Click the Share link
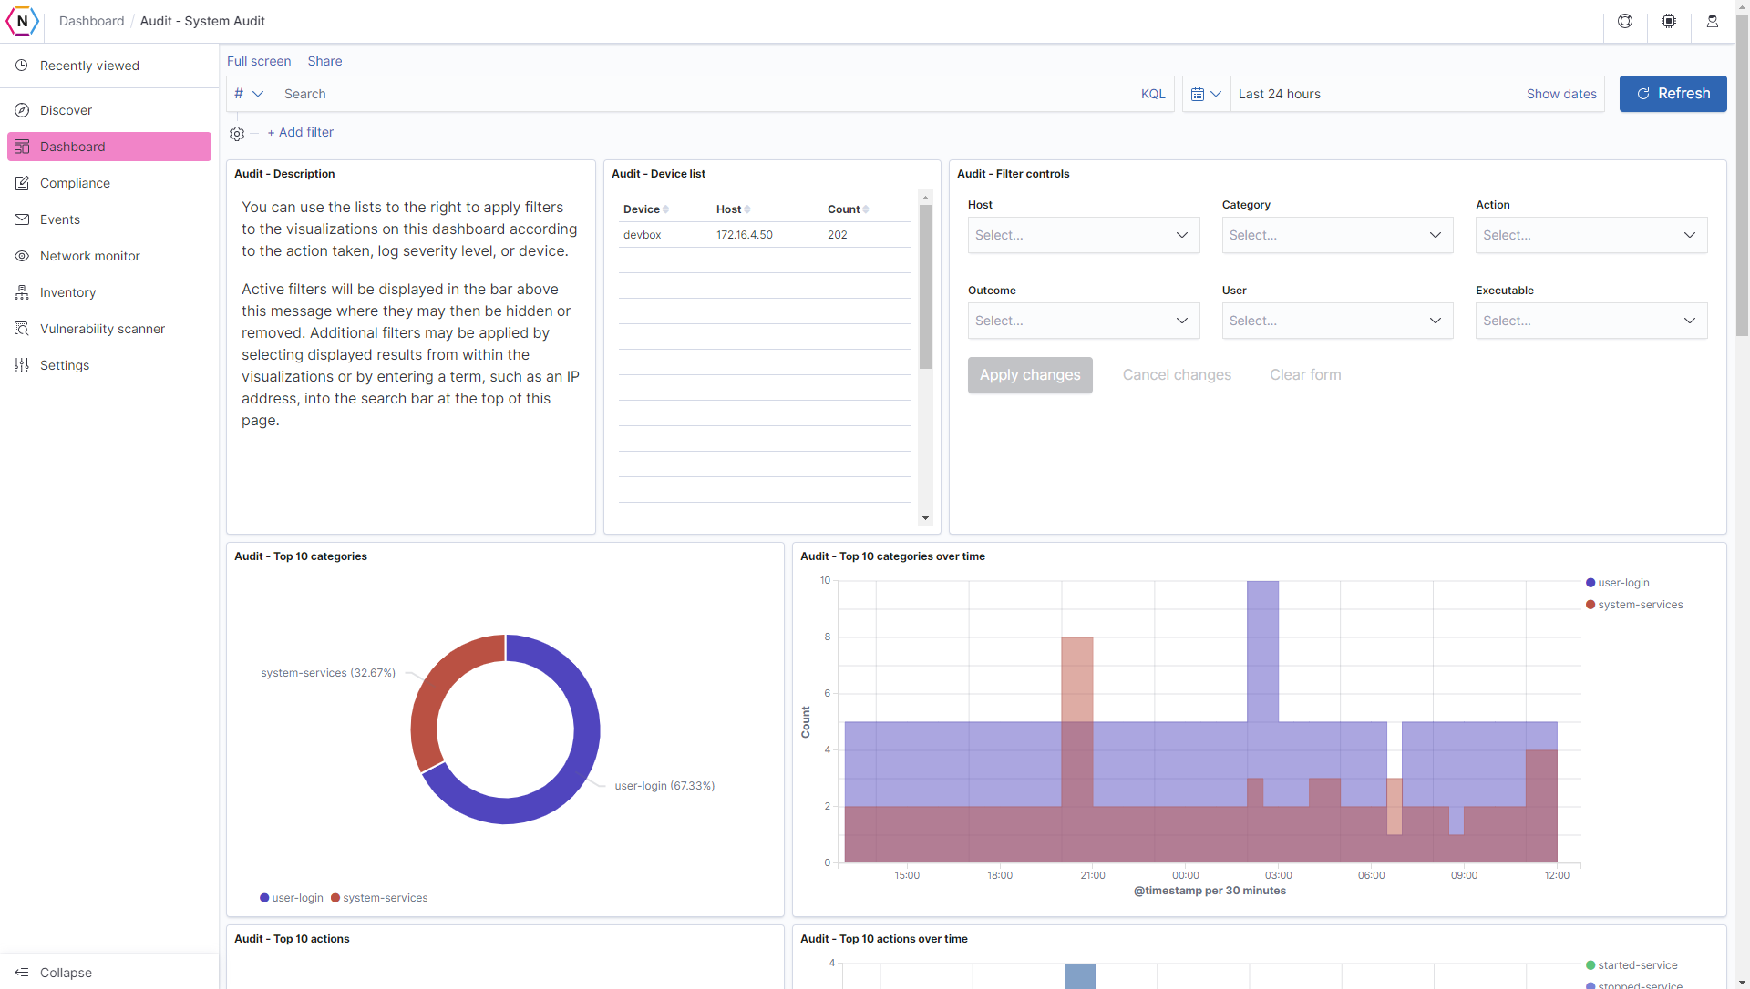The width and height of the screenshot is (1750, 989). 324,61
